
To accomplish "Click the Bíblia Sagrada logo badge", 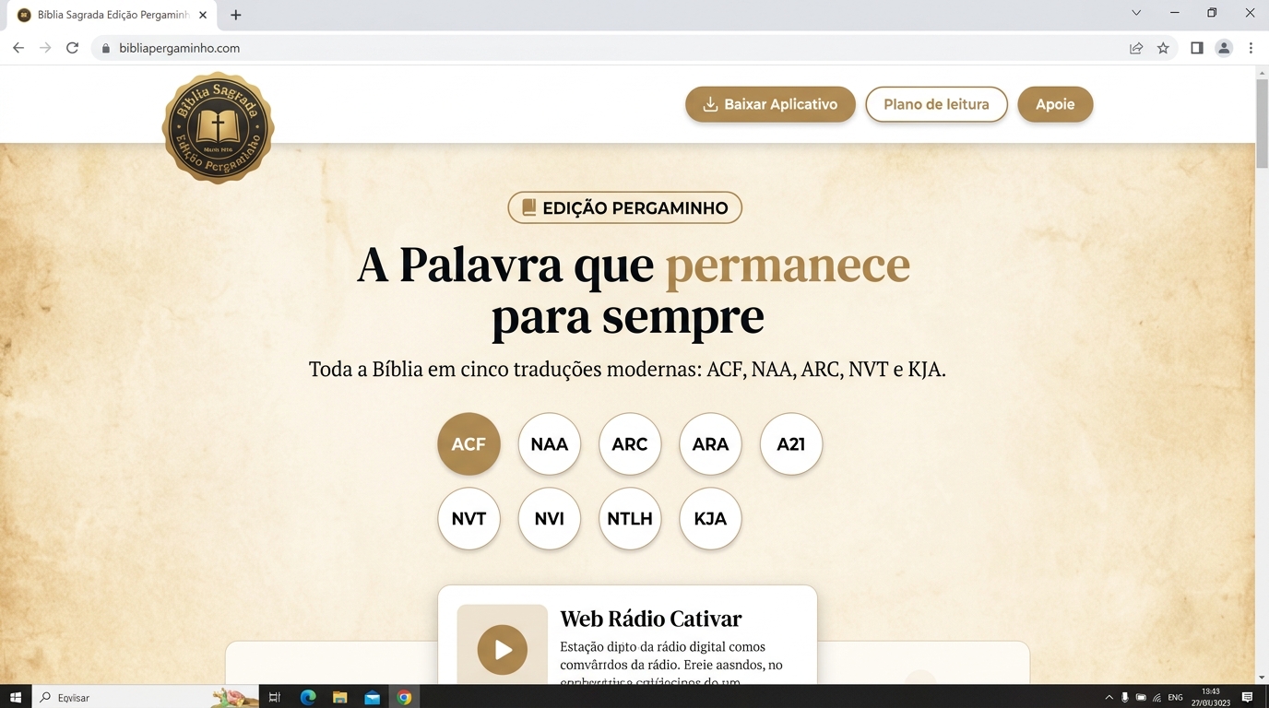I will coord(218,127).
